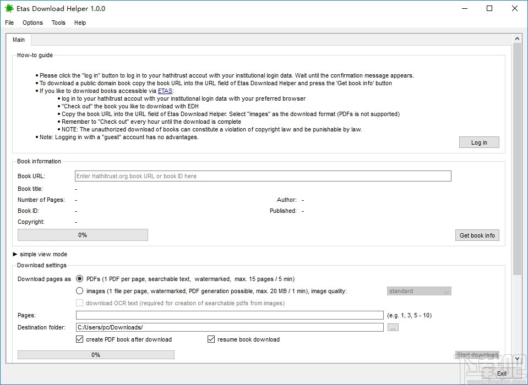
Task: Open the ETAS hyperlink
Action: coord(165,91)
